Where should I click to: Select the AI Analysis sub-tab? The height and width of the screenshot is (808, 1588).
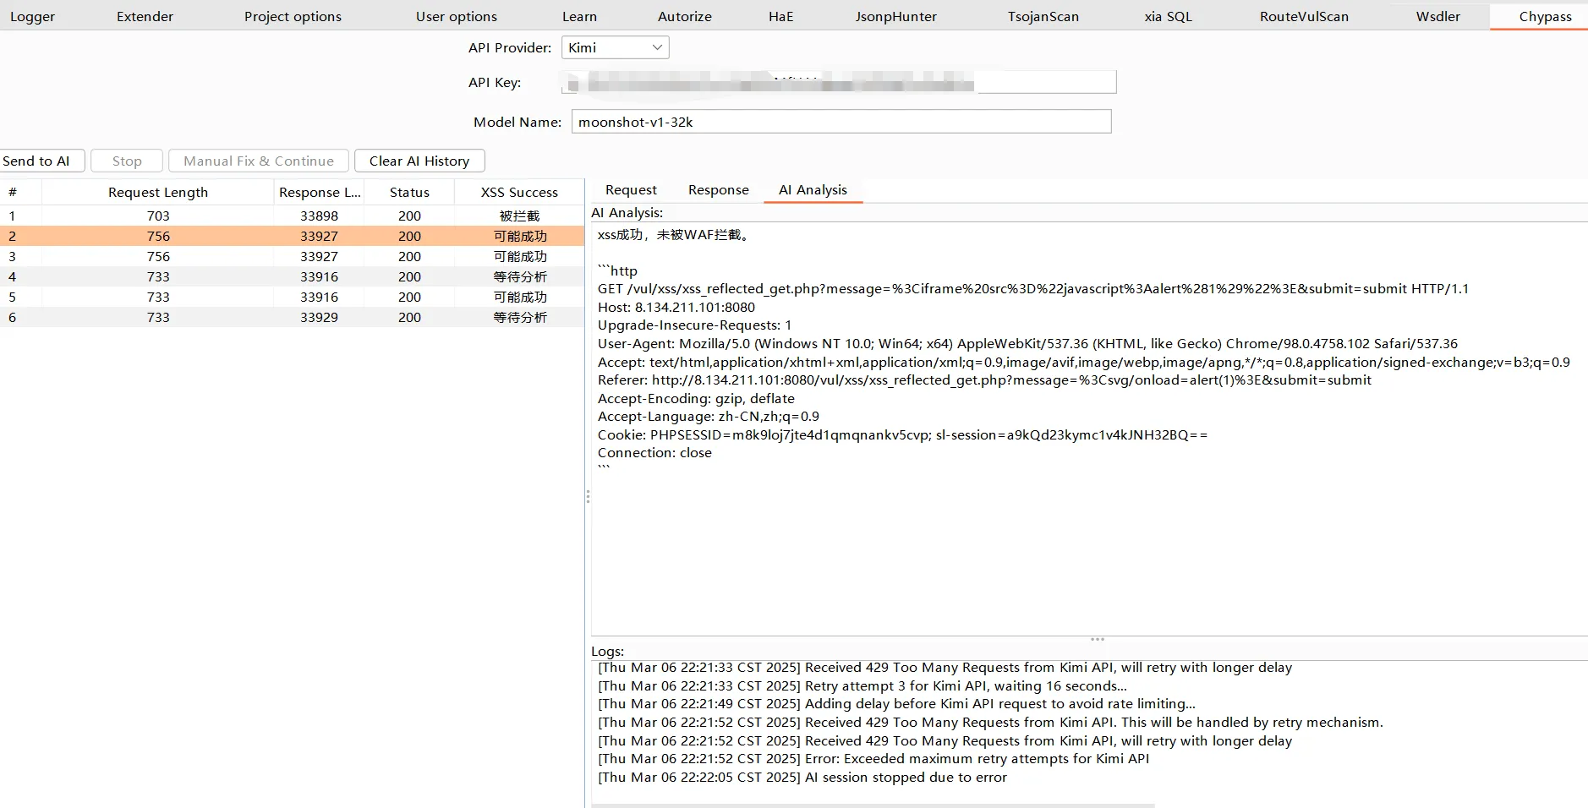click(813, 190)
